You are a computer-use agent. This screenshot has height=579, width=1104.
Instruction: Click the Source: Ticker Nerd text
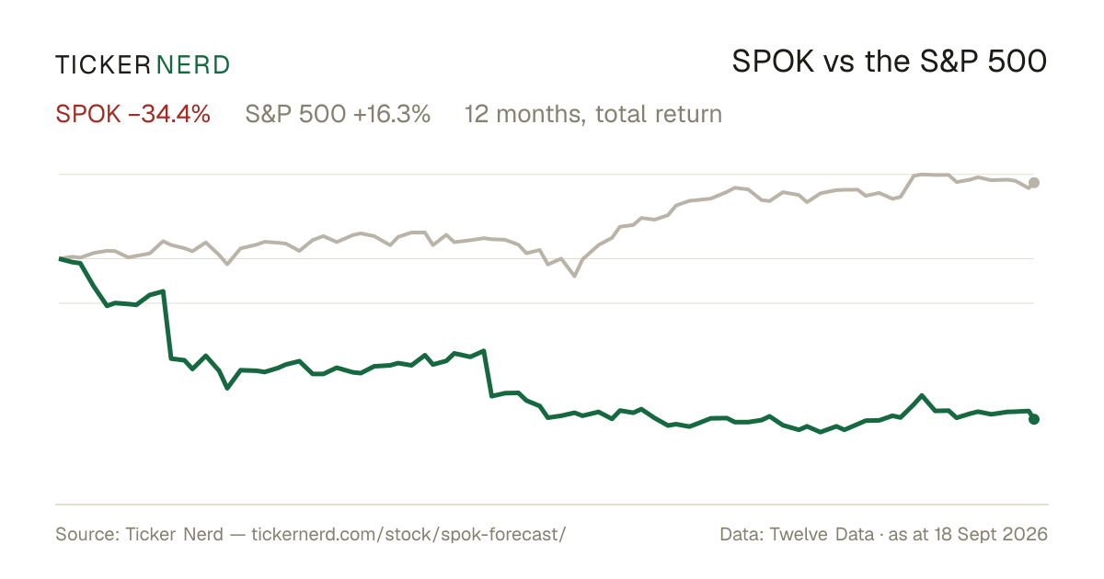(x=139, y=534)
